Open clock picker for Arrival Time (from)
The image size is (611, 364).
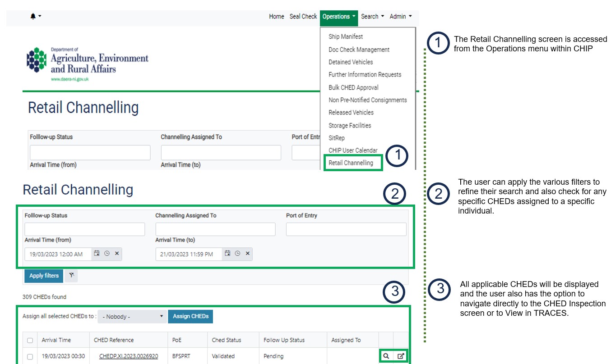[x=107, y=254]
